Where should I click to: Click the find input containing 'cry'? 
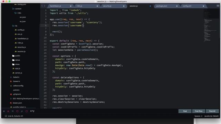103,111
